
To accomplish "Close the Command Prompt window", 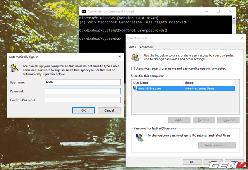I will (230, 11).
